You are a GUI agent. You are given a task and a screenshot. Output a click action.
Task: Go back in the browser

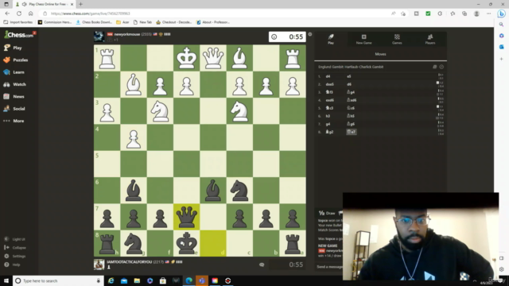7,14
